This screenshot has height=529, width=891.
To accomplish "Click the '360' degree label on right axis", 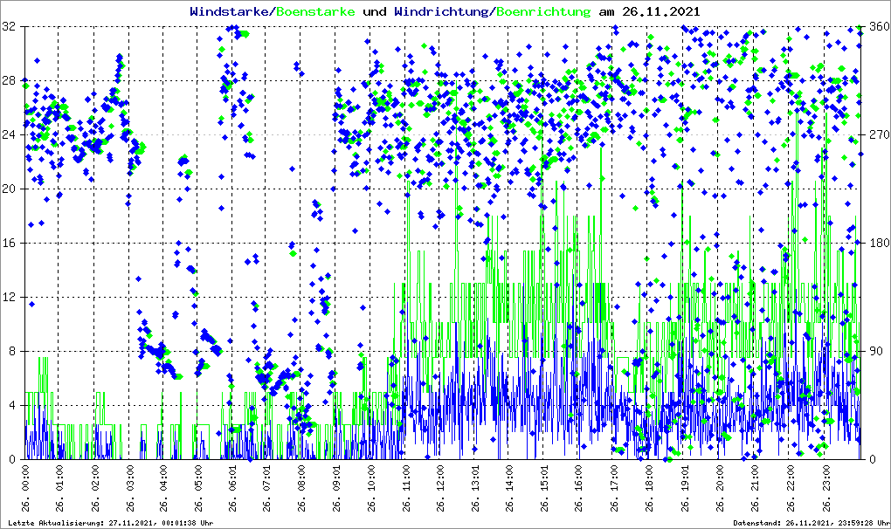I will (x=877, y=27).
